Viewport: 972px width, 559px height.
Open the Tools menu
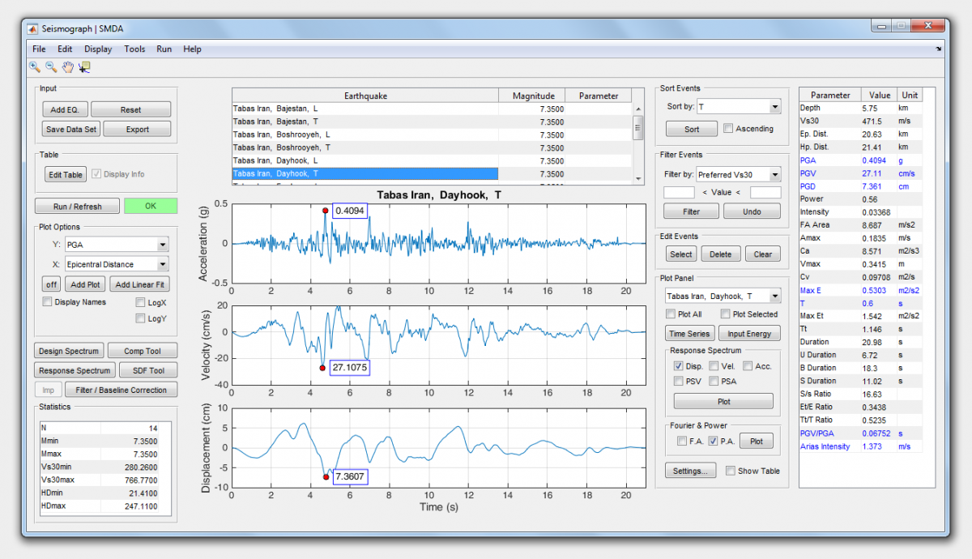[134, 49]
